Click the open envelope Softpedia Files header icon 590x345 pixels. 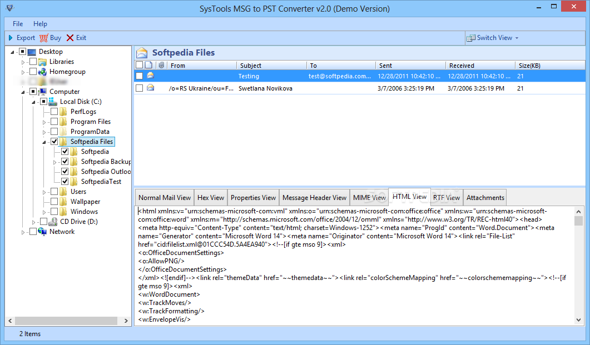click(x=142, y=53)
